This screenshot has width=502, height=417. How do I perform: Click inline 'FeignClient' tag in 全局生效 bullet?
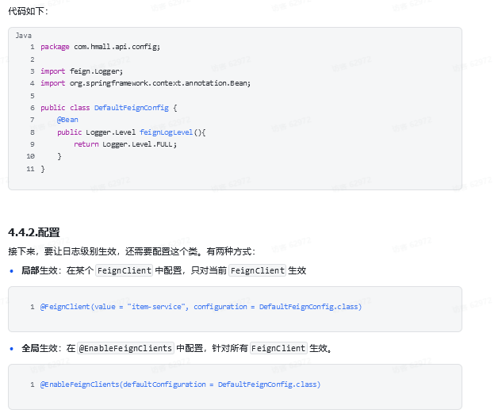tap(278, 348)
